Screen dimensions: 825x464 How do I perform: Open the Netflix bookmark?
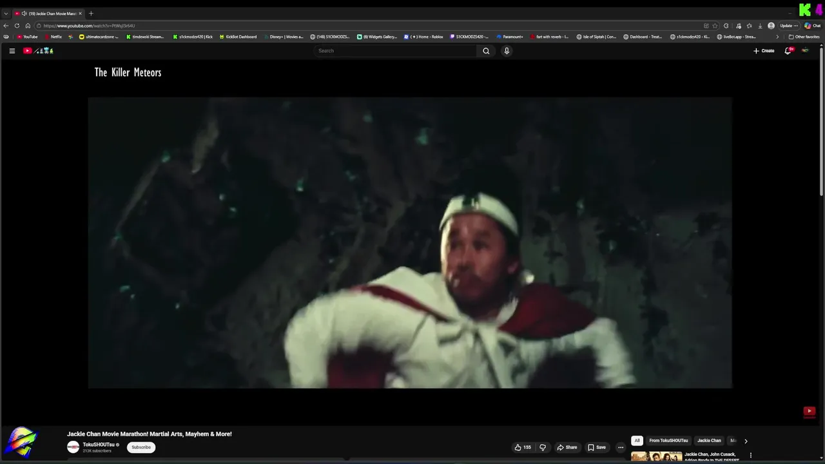[x=53, y=37]
